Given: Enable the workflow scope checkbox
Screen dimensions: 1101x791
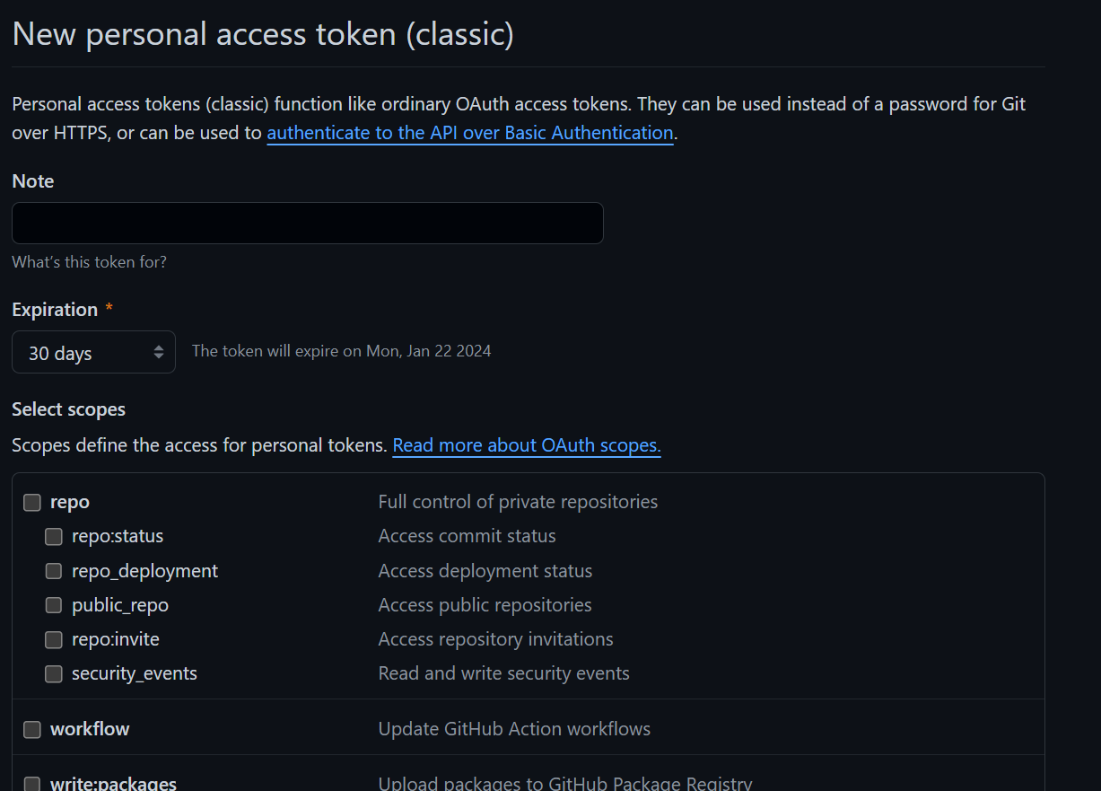Looking at the screenshot, I should coord(32,729).
